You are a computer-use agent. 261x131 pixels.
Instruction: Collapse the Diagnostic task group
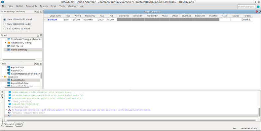[x=2, y=77]
